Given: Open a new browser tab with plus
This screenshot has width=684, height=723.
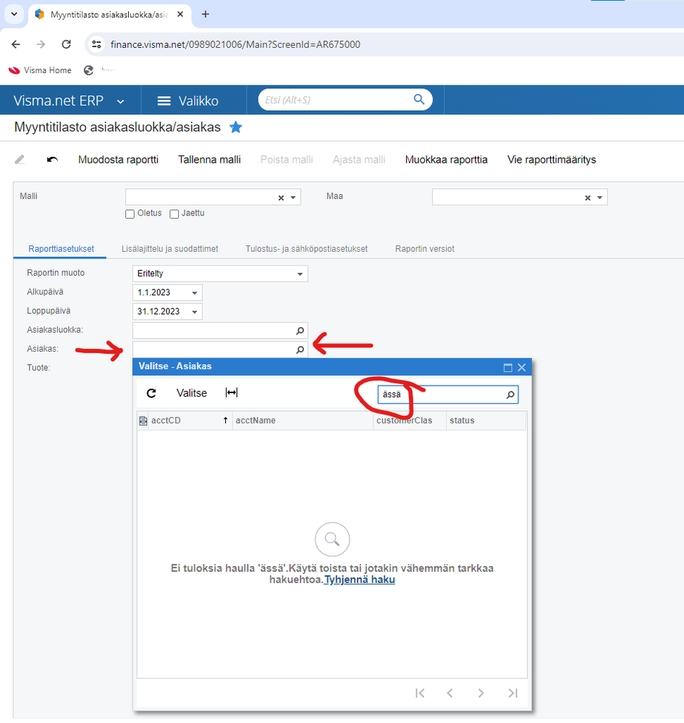Looking at the screenshot, I should (206, 14).
